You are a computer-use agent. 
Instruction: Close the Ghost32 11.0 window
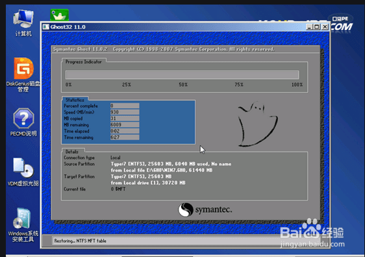325,27
